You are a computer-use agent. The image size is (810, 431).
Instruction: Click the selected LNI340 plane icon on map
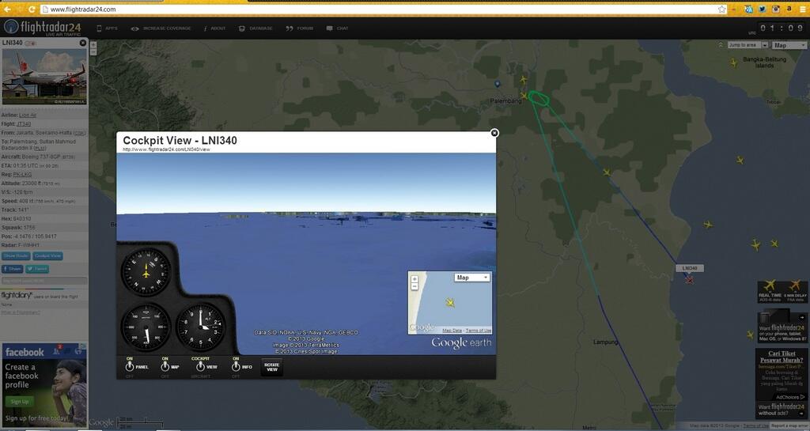click(x=689, y=279)
